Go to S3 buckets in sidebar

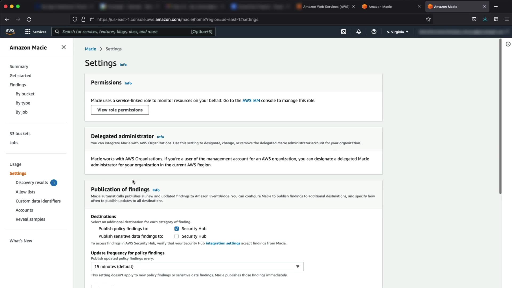point(20,134)
